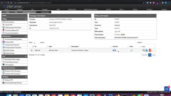Click Up/Downgrade VPS Slices icon
The width and height of the screenshot is (171, 96).
pos(3,27)
